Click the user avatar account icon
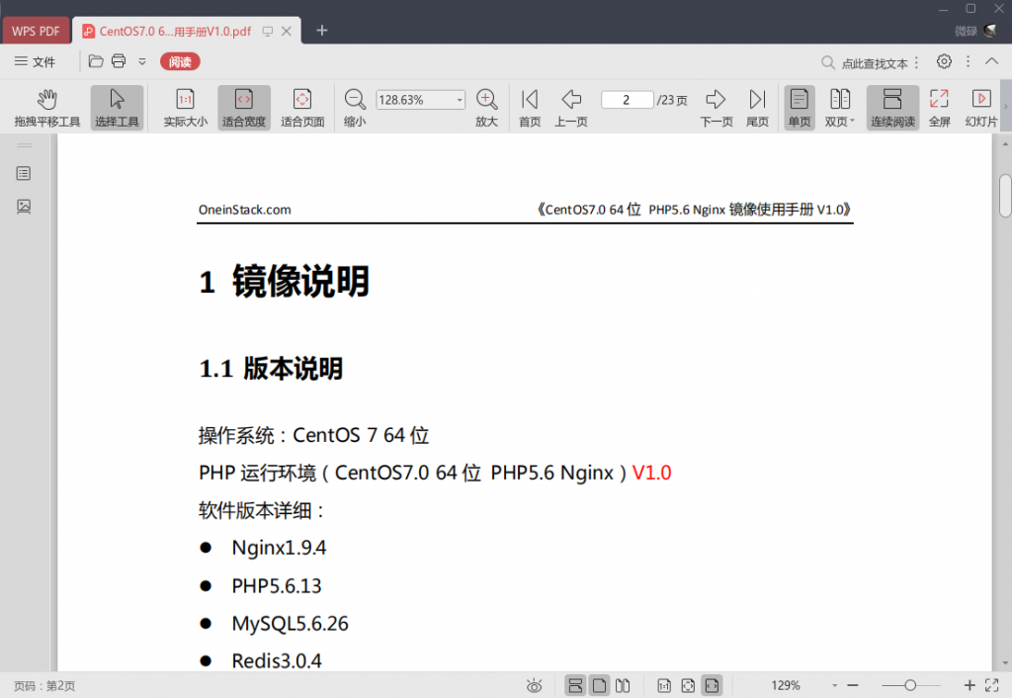1012x698 pixels. [990, 31]
